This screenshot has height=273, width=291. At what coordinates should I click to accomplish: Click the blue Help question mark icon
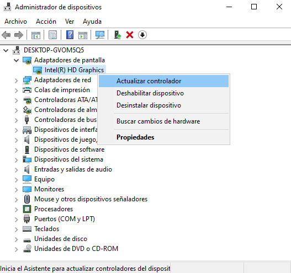70,35
